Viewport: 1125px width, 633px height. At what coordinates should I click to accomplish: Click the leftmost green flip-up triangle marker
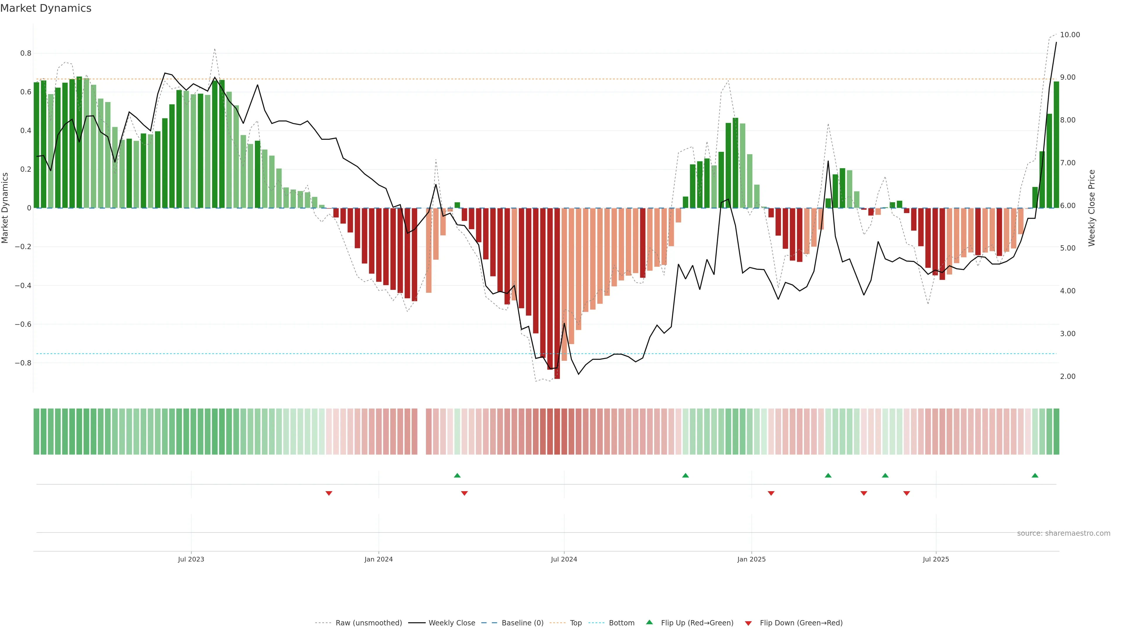click(x=457, y=475)
